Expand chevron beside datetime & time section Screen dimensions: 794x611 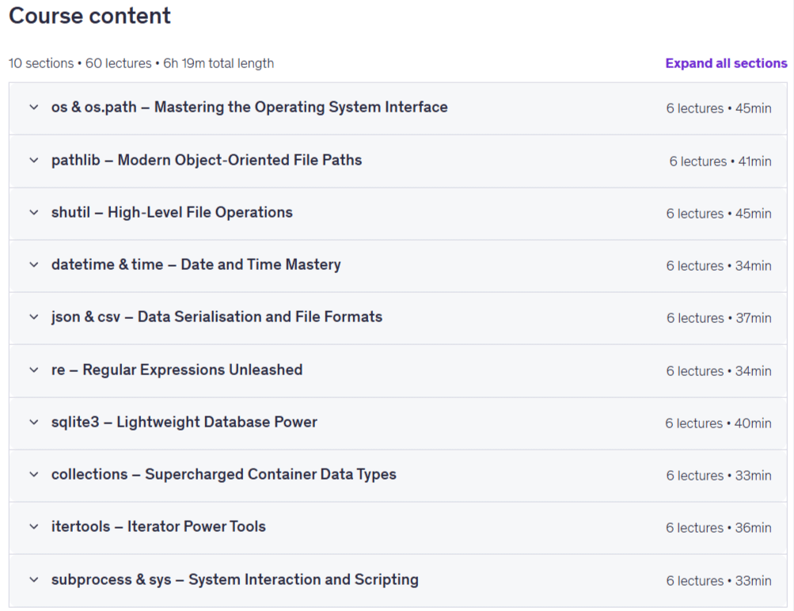34,265
